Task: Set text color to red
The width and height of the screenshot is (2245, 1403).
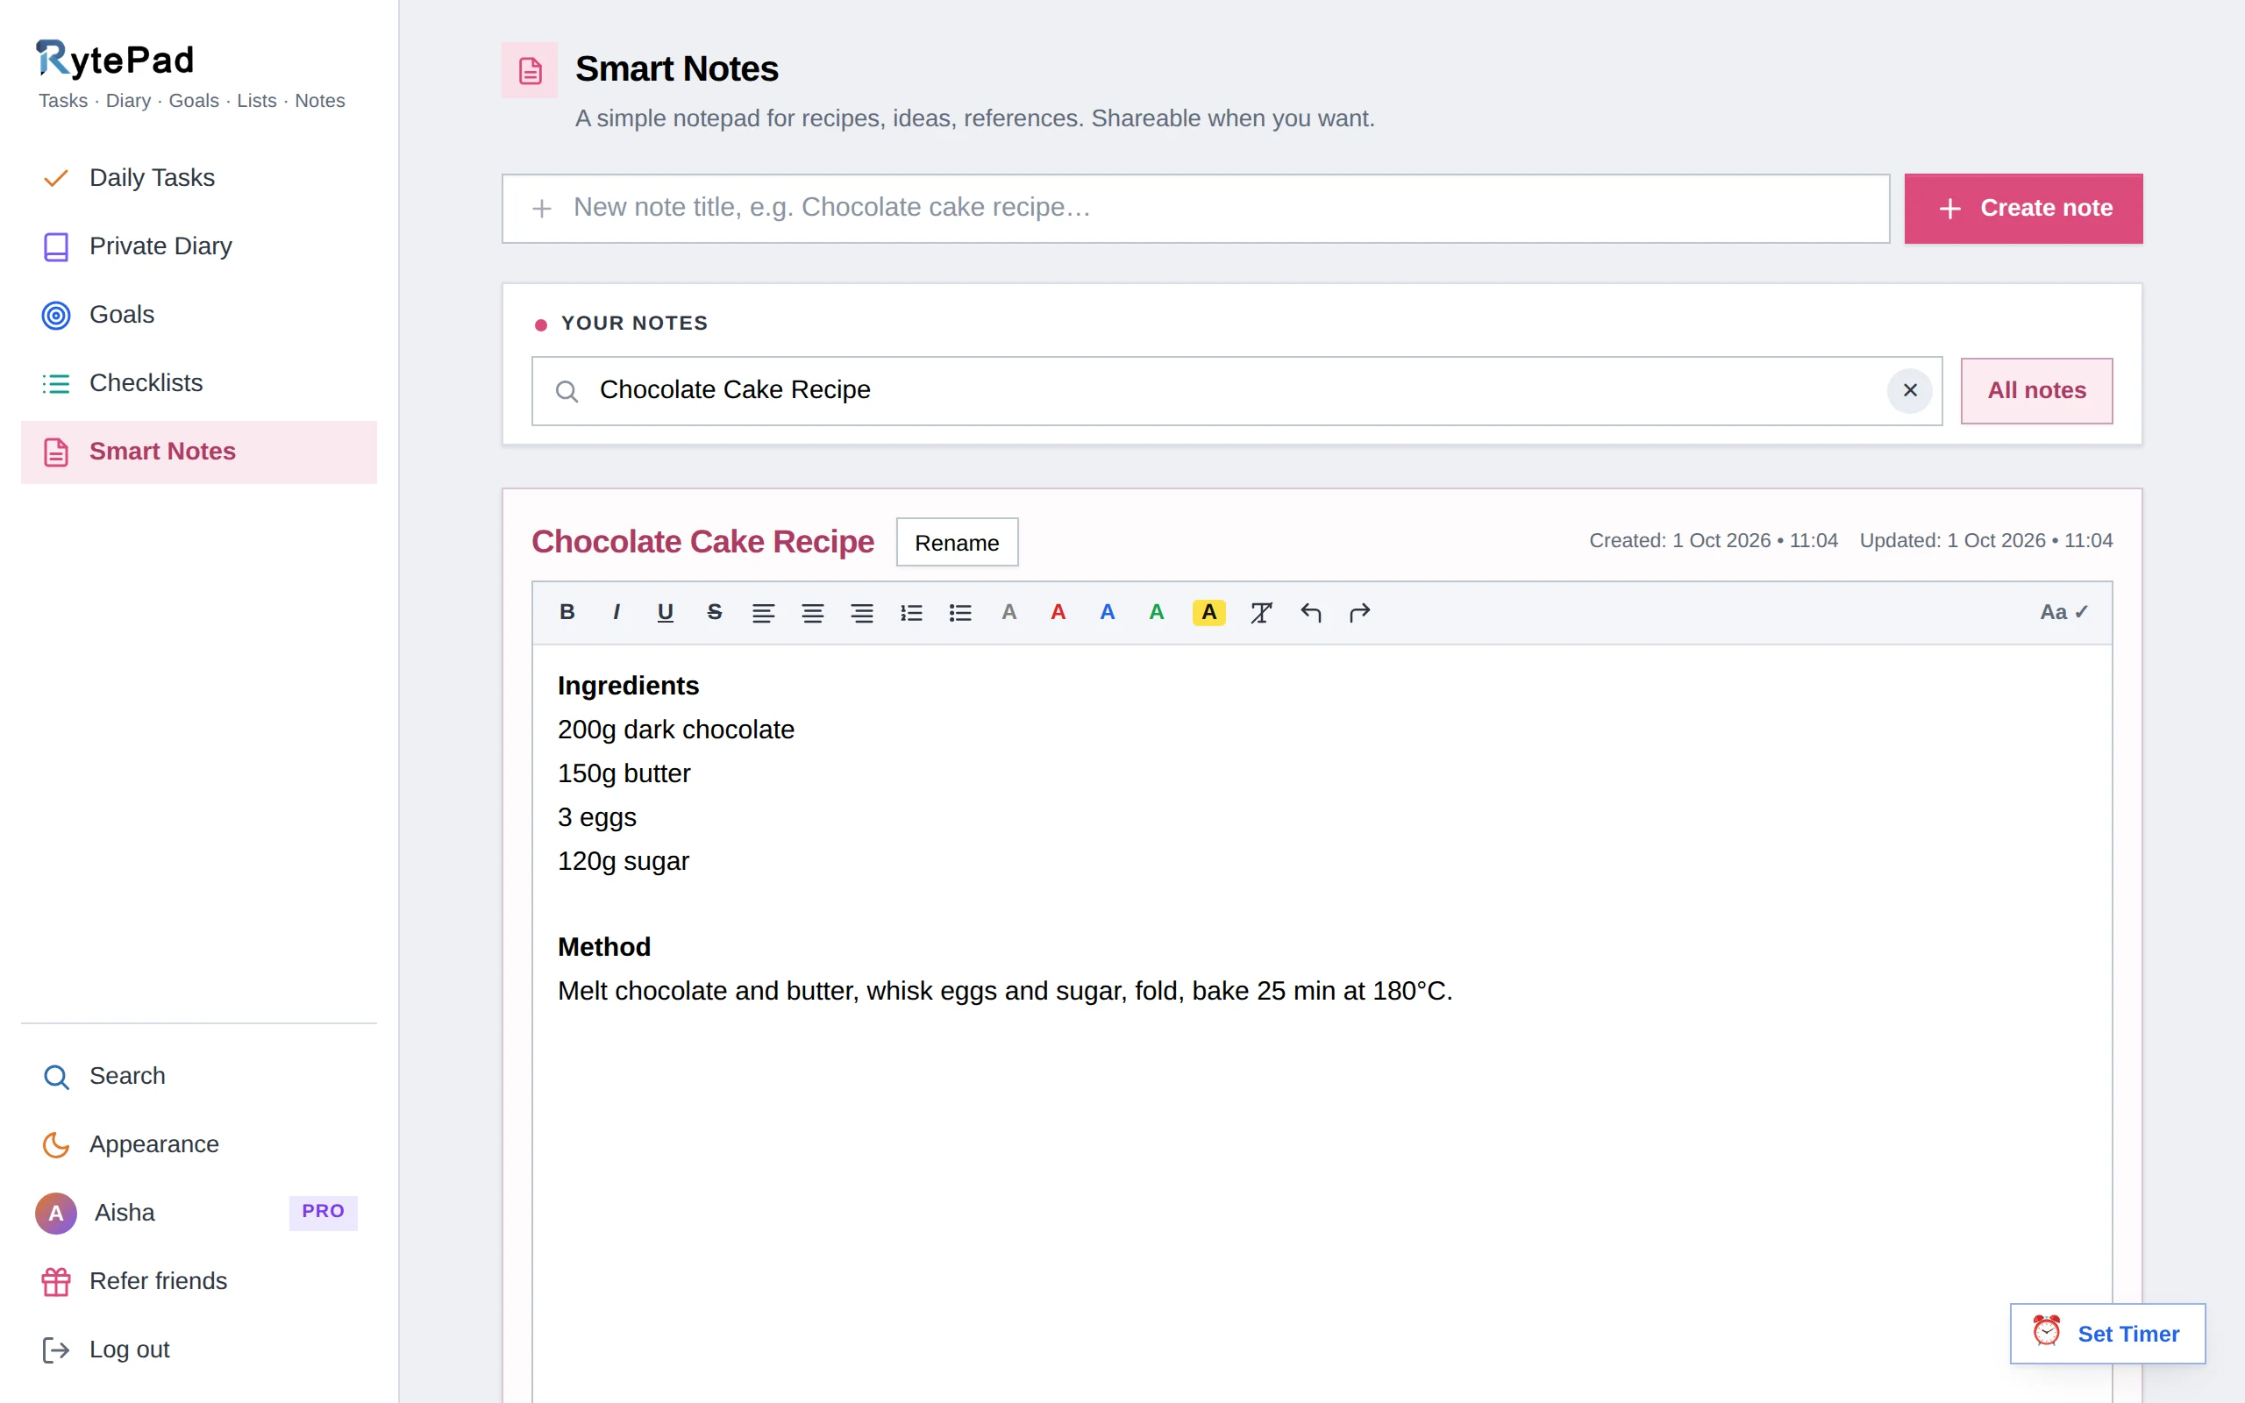Action: [x=1058, y=612]
